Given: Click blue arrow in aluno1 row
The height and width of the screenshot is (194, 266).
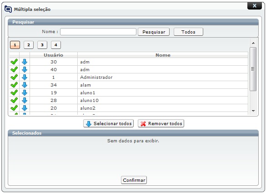Looking at the screenshot, I should [25, 92].
